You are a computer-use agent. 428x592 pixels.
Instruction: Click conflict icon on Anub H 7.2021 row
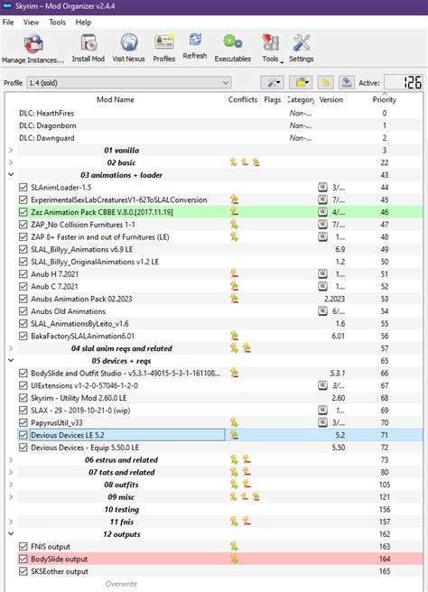coord(234,273)
